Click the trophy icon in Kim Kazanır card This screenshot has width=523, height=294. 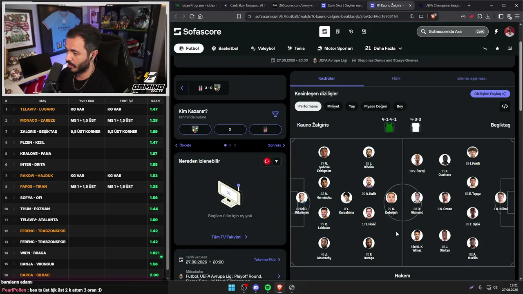(x=275, y=114)
